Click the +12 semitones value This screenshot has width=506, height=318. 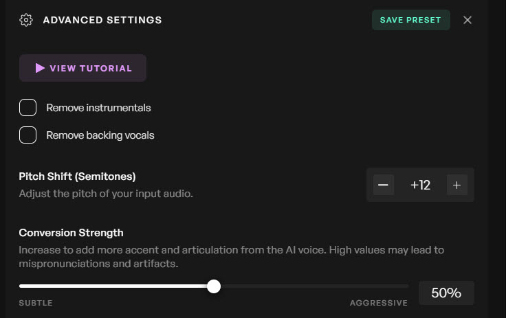(420, 185)
